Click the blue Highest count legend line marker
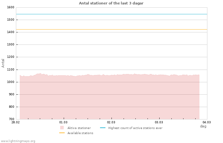 click(x=103, y=128)
